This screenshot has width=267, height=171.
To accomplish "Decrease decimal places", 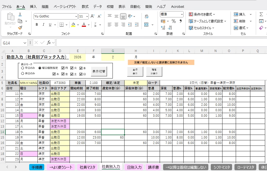I will click(170, 28).
